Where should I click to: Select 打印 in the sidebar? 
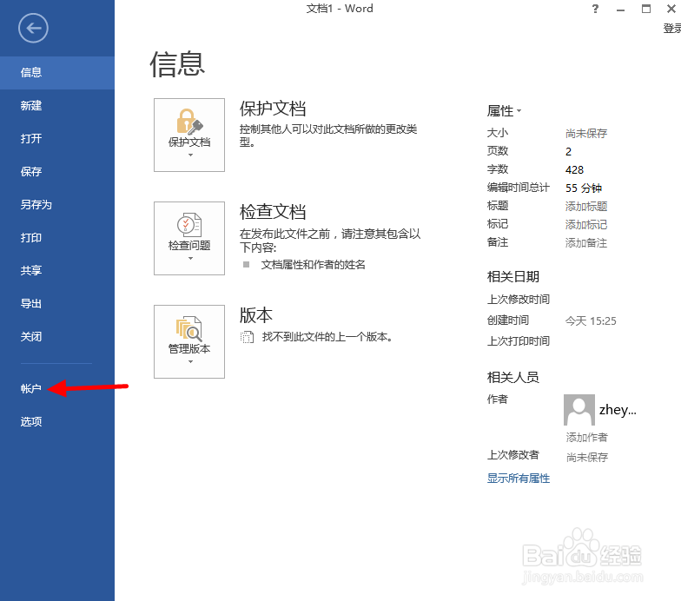tap(57, 238)
